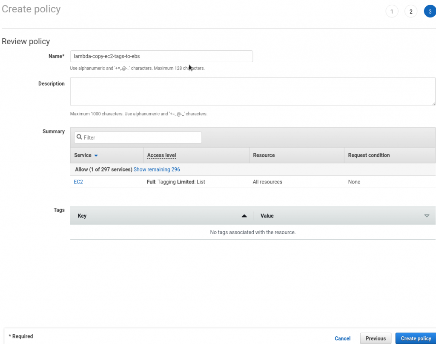
Task: Click the magnifying glass icon in the Filter box
Action: (79, 137)
